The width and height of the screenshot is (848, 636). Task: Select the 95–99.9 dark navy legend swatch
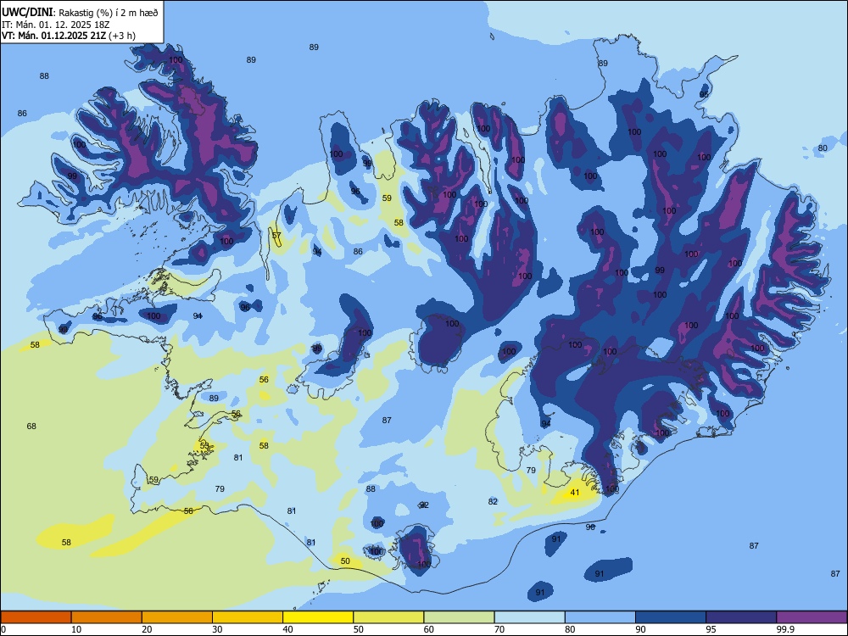tap(741, 617)
